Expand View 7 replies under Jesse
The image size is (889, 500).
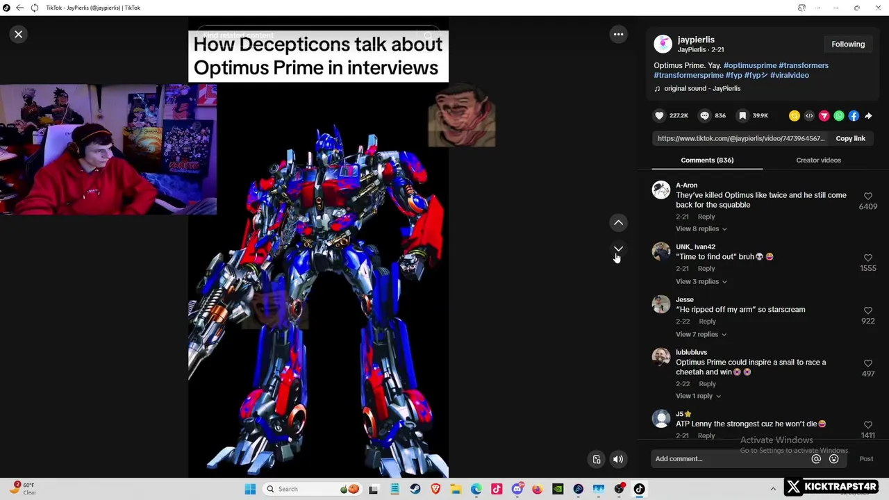click(x=701, y=334)
